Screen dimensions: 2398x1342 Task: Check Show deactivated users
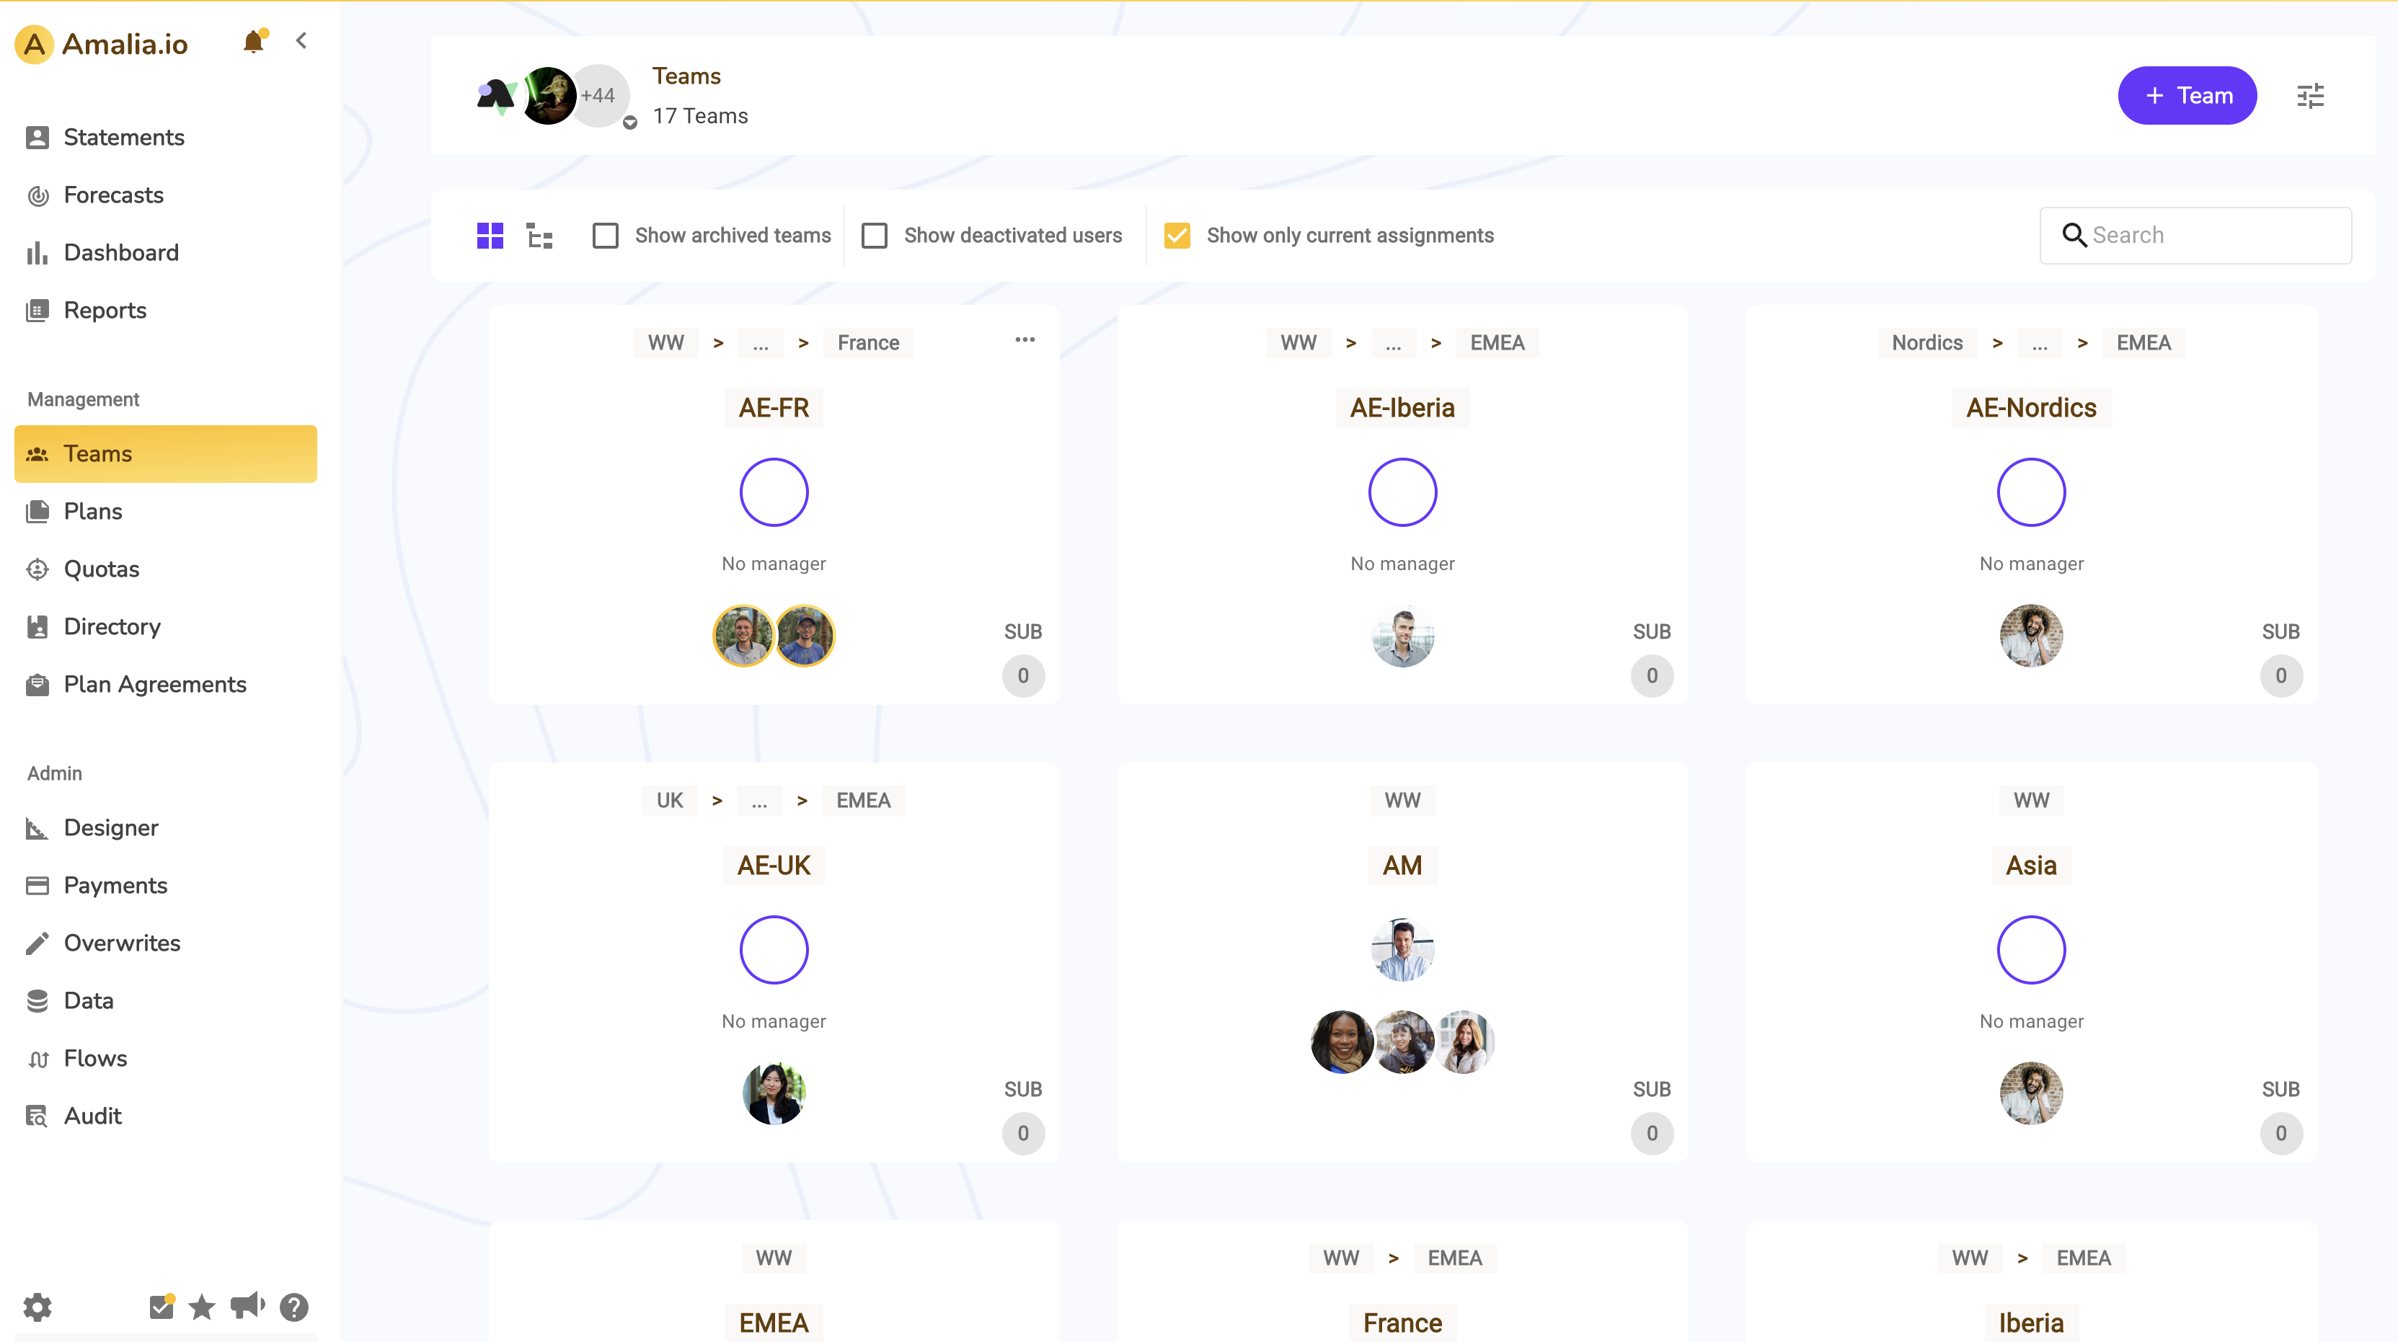coord(874,236)
